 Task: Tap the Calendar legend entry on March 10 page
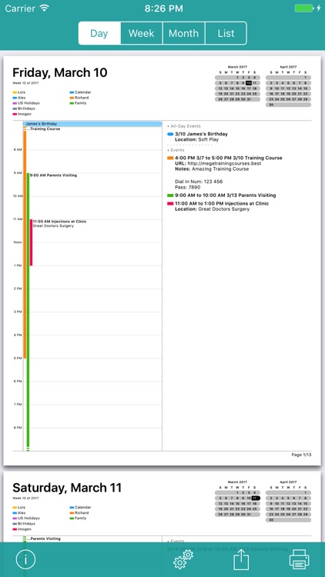point(80,92)
